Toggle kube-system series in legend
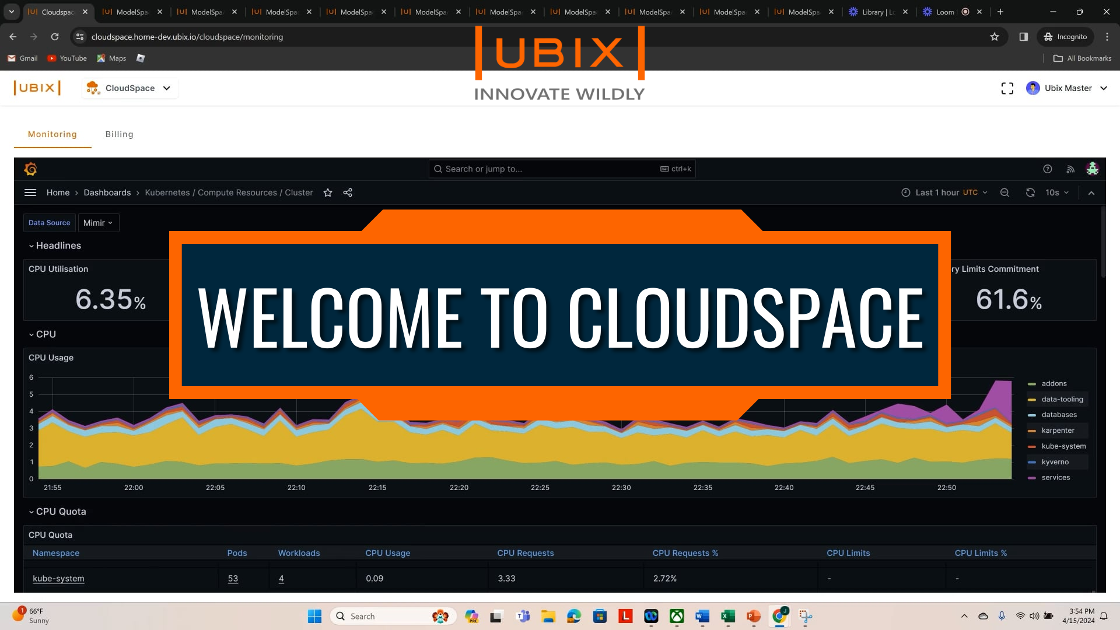The image size is (1120, 630). tap(1063, 446)
